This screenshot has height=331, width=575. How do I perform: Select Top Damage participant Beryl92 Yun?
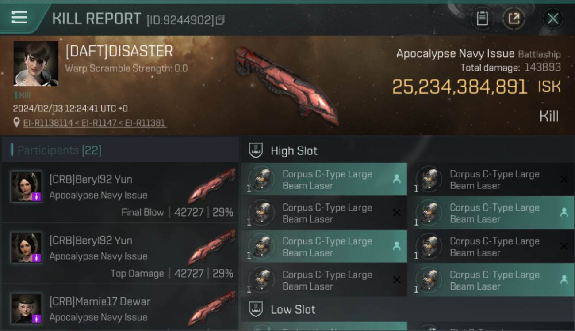tap(120, 254)
